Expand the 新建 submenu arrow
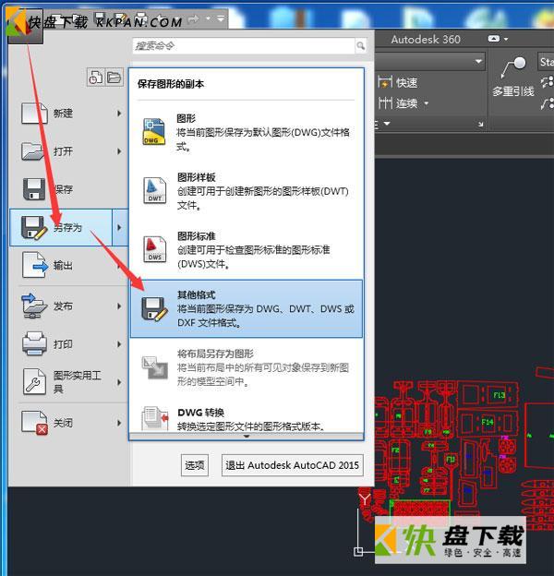The width and height of the screenshot is (554, 576). [119, 114]
